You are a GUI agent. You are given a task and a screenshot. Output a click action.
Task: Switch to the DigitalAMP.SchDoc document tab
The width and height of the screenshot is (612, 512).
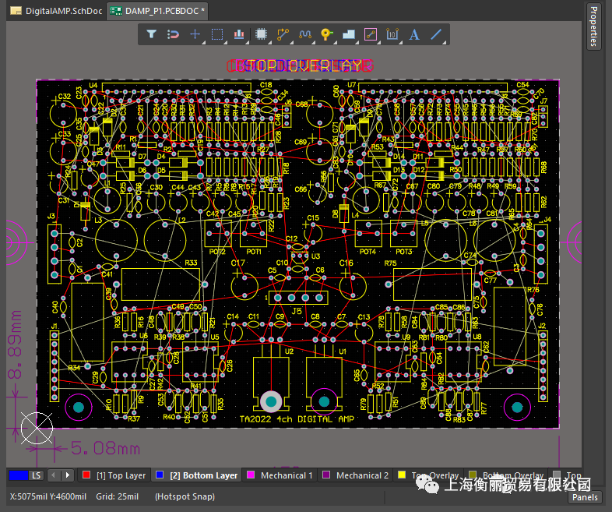pos(56,11)
